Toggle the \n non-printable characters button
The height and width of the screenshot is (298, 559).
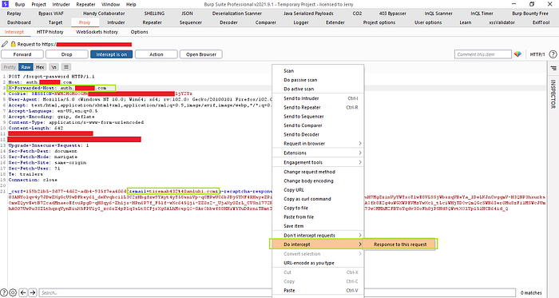[x=54, y=67]
